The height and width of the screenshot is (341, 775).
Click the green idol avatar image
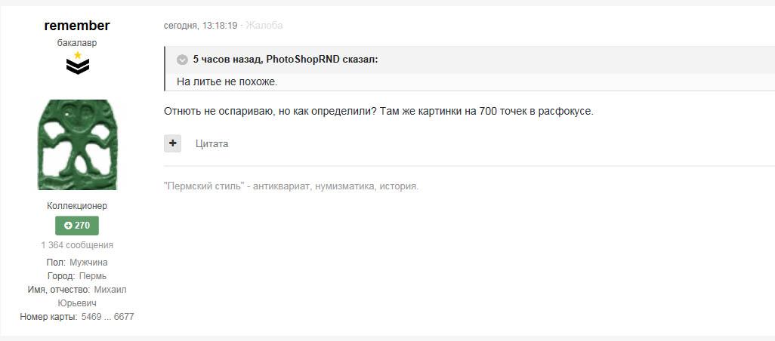[x=77, y=145]
